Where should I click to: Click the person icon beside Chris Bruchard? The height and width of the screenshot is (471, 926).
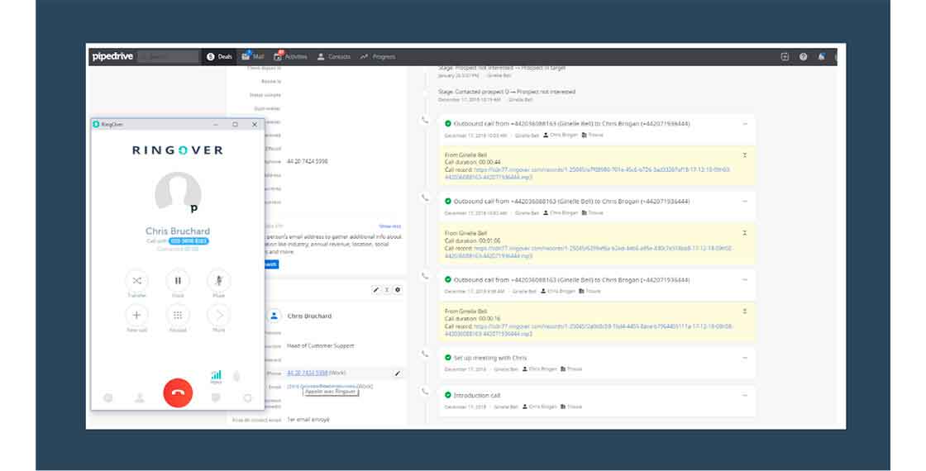pyautogui.click(x=274, y=316)
